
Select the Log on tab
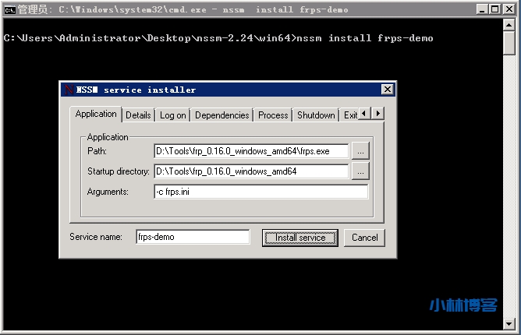[172, 115]
